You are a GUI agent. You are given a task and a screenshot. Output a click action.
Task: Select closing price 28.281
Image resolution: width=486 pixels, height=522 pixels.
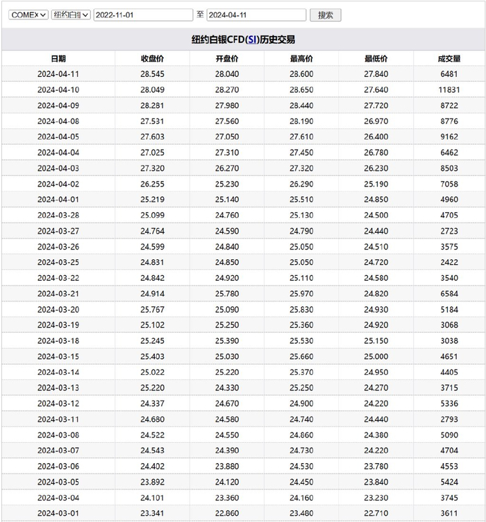[x=152, y=105]
